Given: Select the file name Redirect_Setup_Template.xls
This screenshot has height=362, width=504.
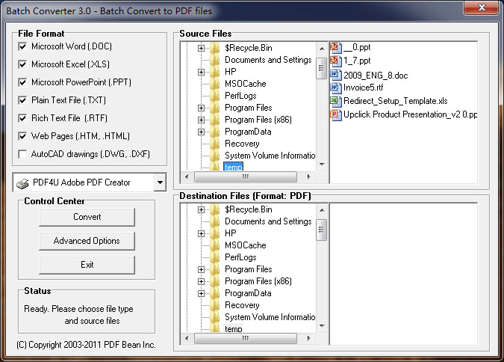Looking at the screenshot, I should [395, 101].
